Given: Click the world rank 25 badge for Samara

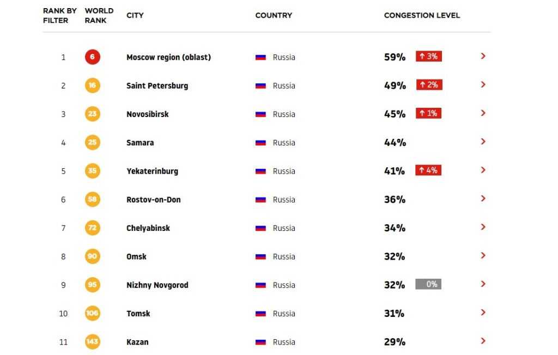Looking at the screenshot, I should click(x=93, y=142).
